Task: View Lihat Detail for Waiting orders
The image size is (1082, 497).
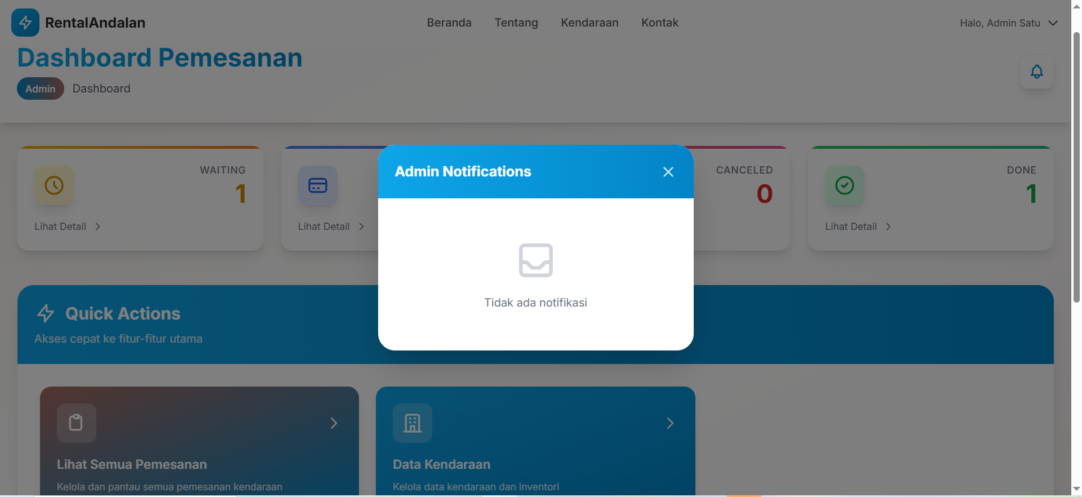Action: 67,227
